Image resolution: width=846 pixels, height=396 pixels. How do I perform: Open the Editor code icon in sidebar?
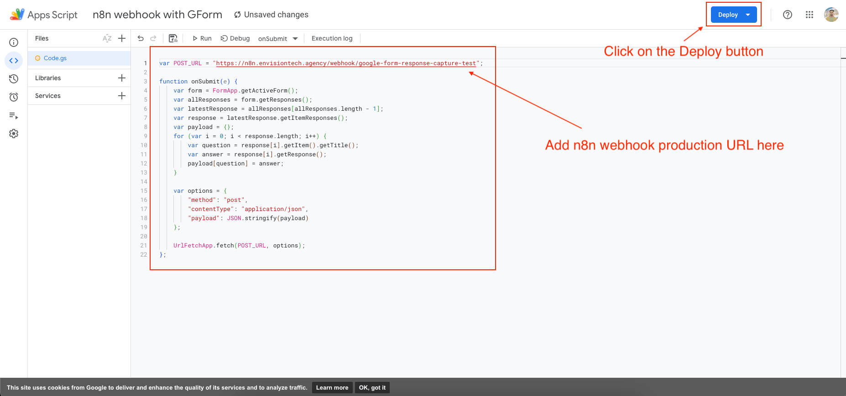coord(14,61)
